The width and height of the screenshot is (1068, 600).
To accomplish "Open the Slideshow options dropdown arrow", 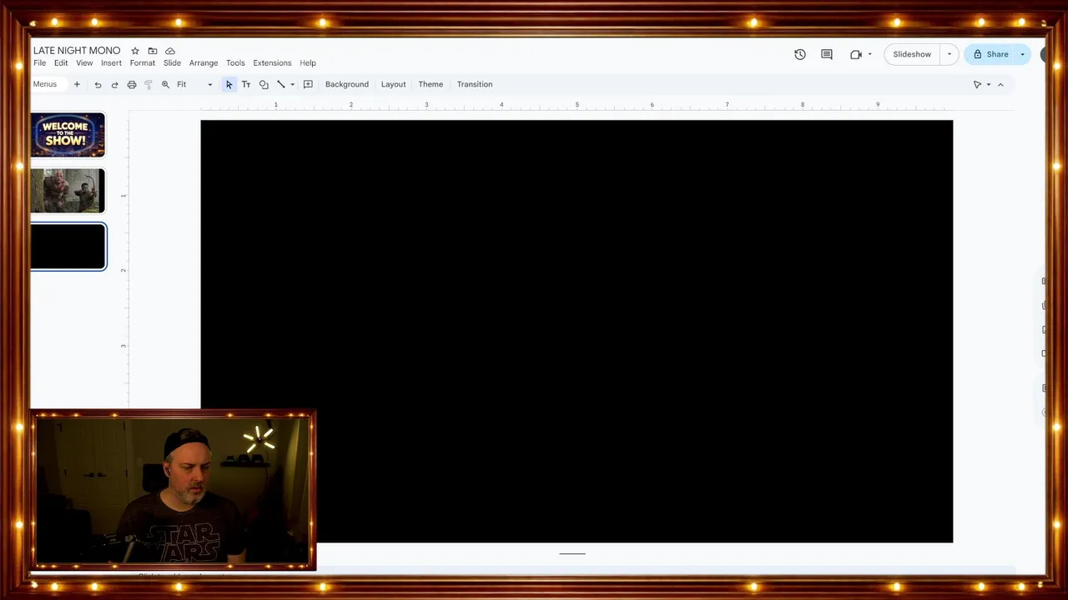I will coord(949,54).
